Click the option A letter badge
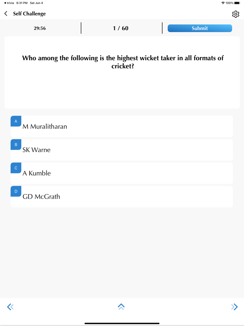Image resolution: width=244 pixels, height=326 pixels. click(16, 121)
